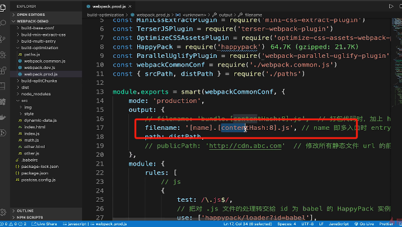The height and width of the screenshot is (227, 402).
Task: Open the Explorer view in activity bar
Action: (x=2, y=8)
